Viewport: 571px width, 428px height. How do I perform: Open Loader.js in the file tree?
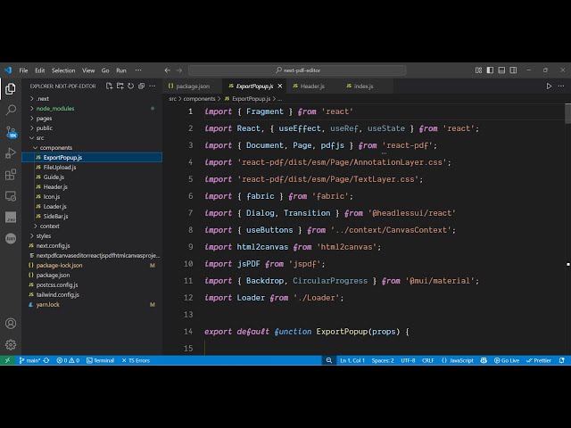point(92,206)
